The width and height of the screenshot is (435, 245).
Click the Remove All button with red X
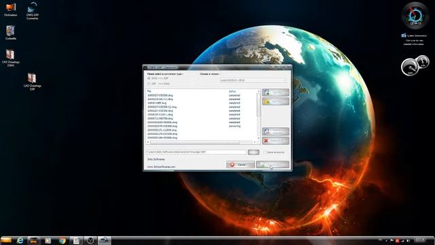click(x=276, y=141)
